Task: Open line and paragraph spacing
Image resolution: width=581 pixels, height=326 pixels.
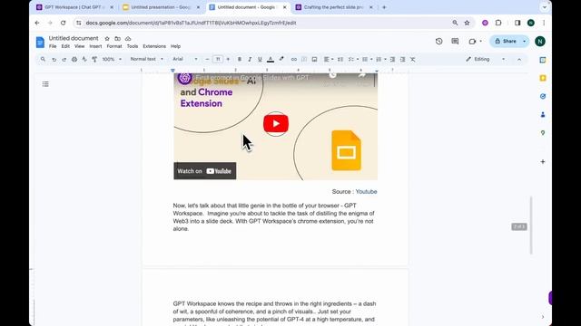Action: point(340,59)
